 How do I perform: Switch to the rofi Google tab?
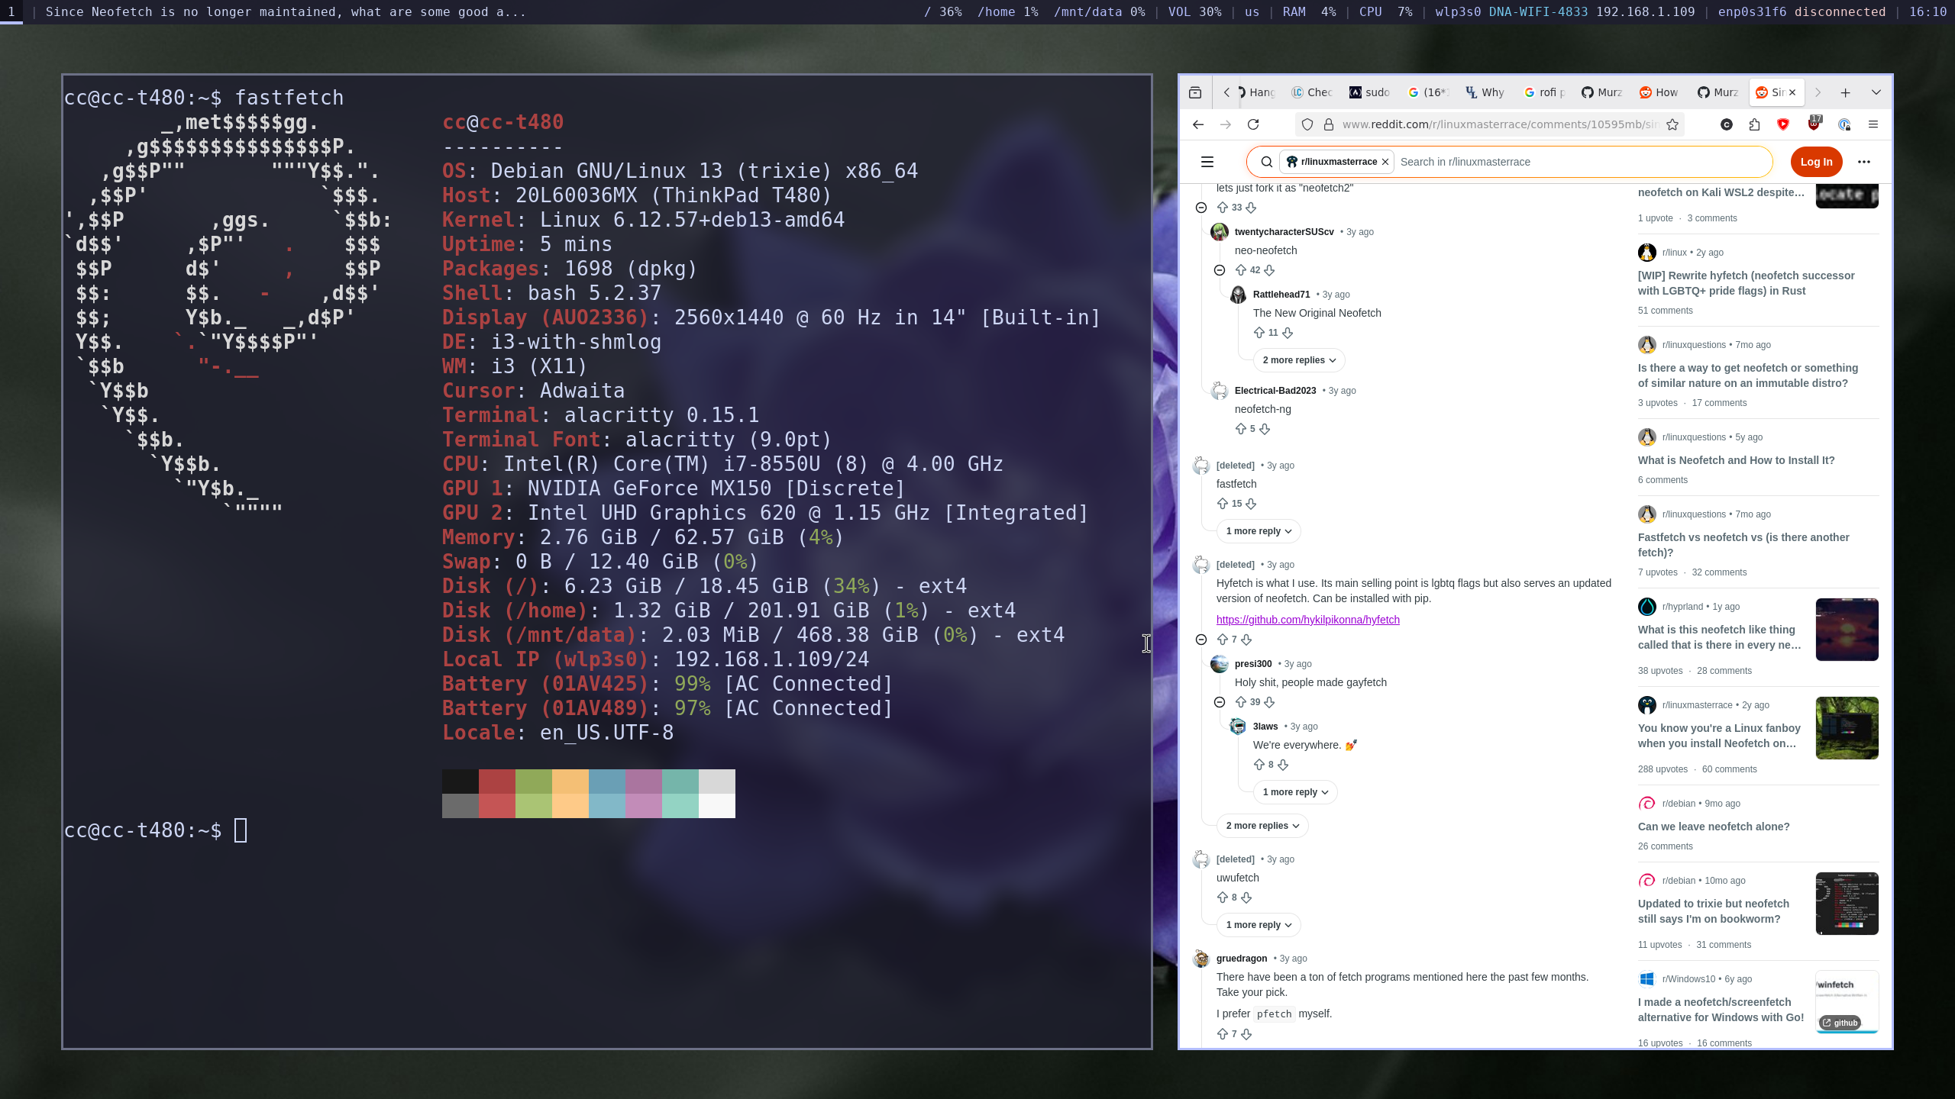tap(1544, 92)
